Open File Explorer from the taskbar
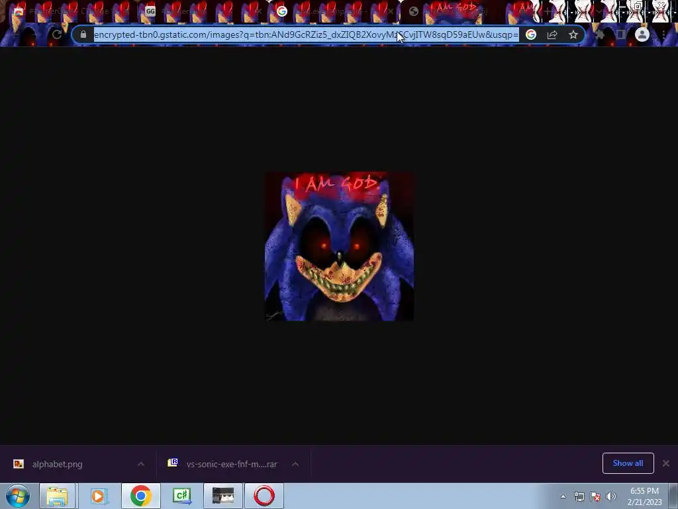Image resolution: width=678 pixels, height=509 pixels. (x=58, y=496)
